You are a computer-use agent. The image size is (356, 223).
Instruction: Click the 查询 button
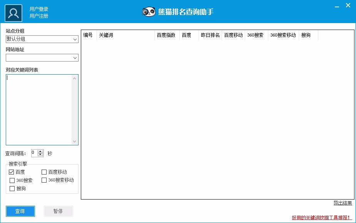[x=20, y=211]
